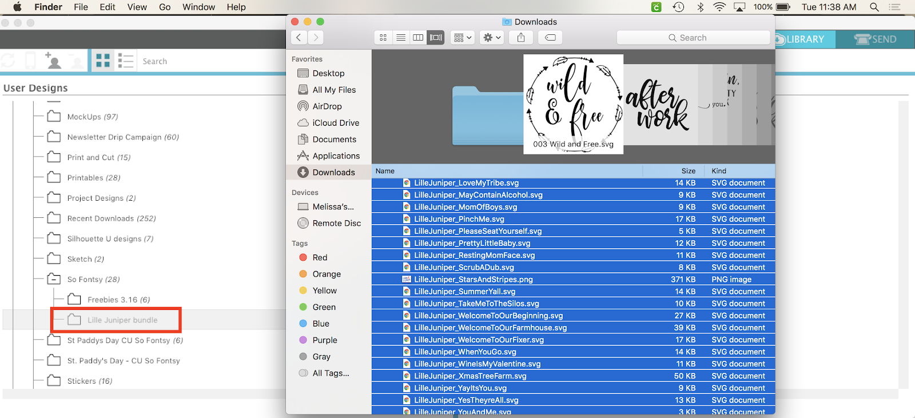Open the Finder File menu

(81, 7)
